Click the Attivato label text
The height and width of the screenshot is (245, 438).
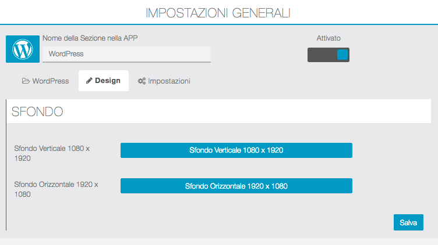click(328, 38)
